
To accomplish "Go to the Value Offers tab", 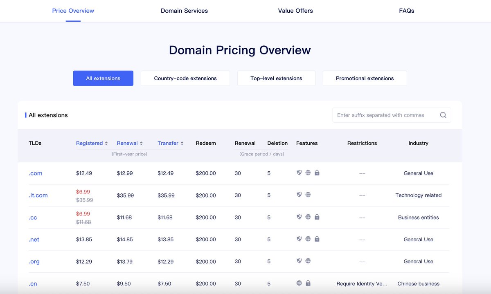I will (x=295, y=11).
